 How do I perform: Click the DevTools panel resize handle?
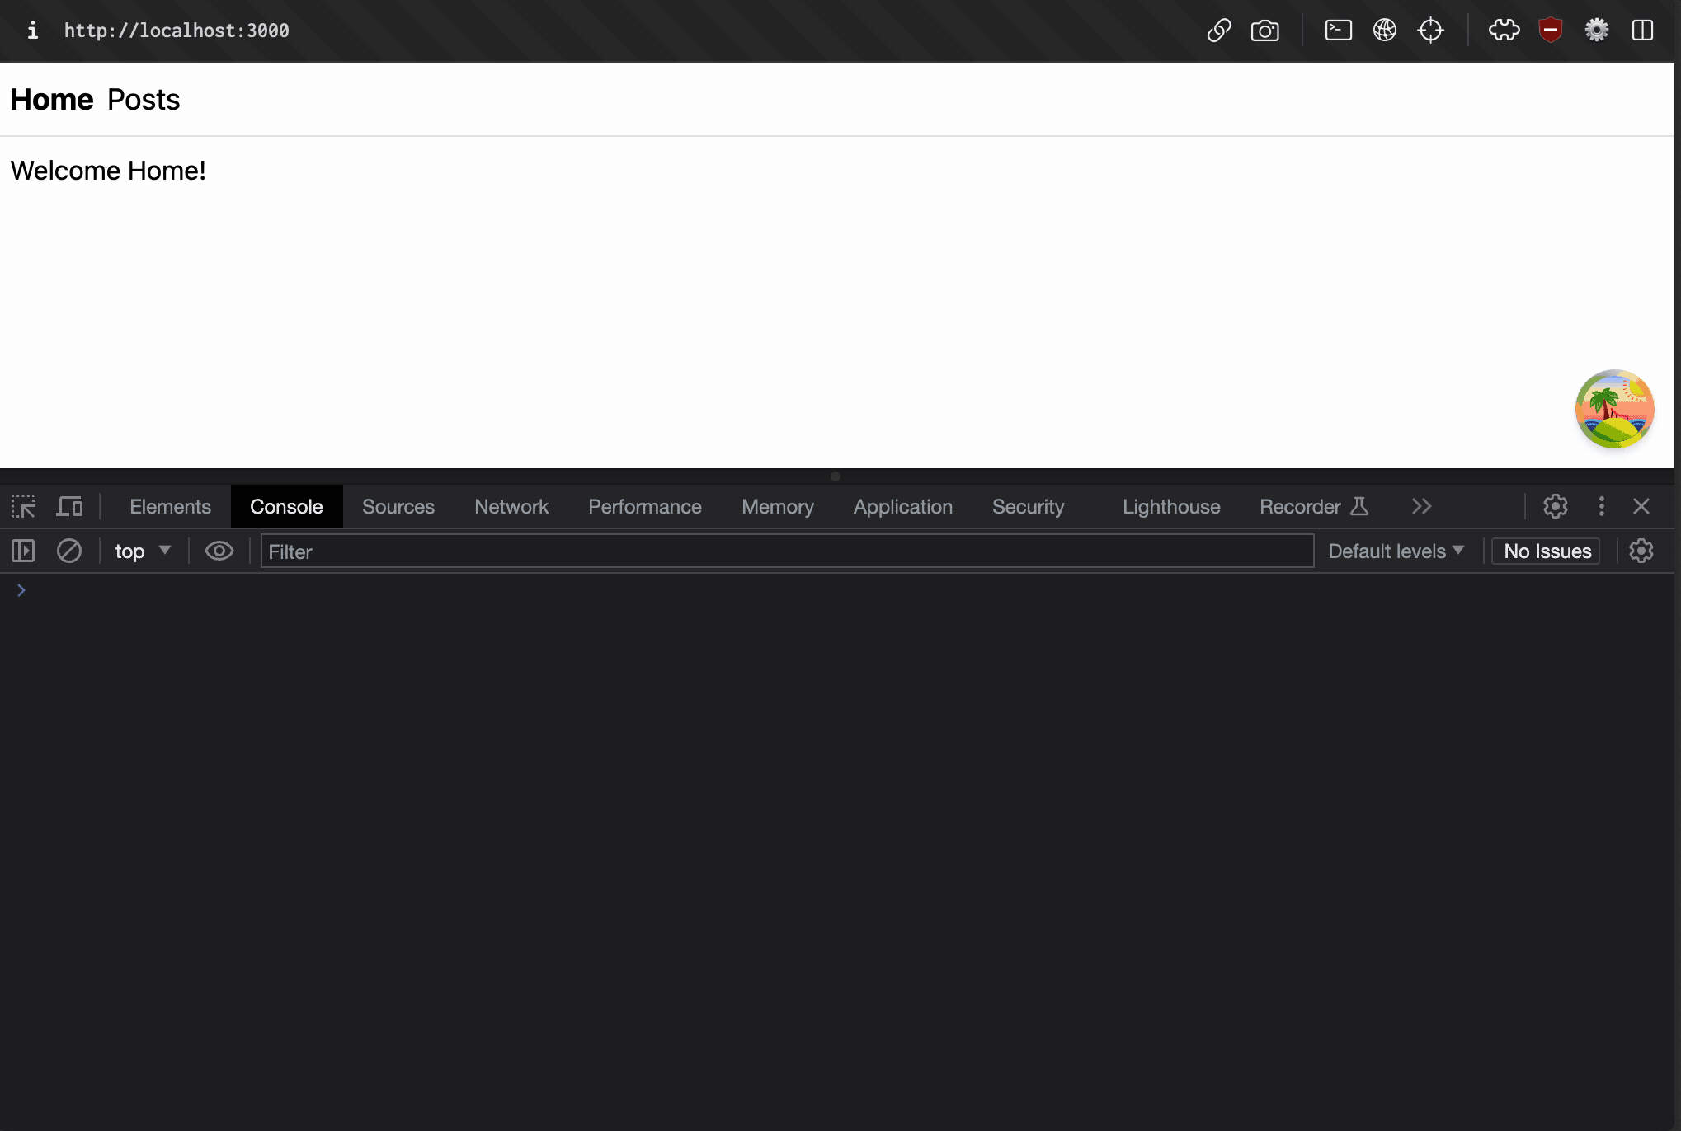[x=836, y=476]
